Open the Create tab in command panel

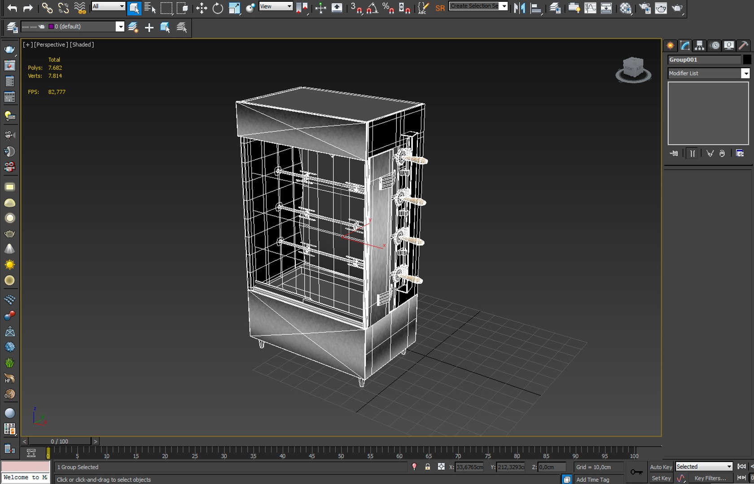(x=670, y=45)
